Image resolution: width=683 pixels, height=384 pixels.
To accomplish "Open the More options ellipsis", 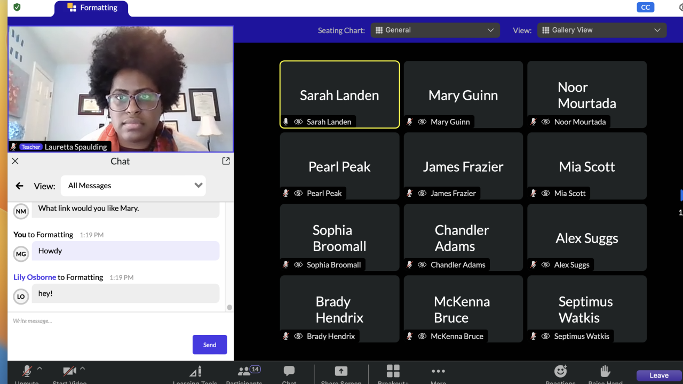I will 438,372.
